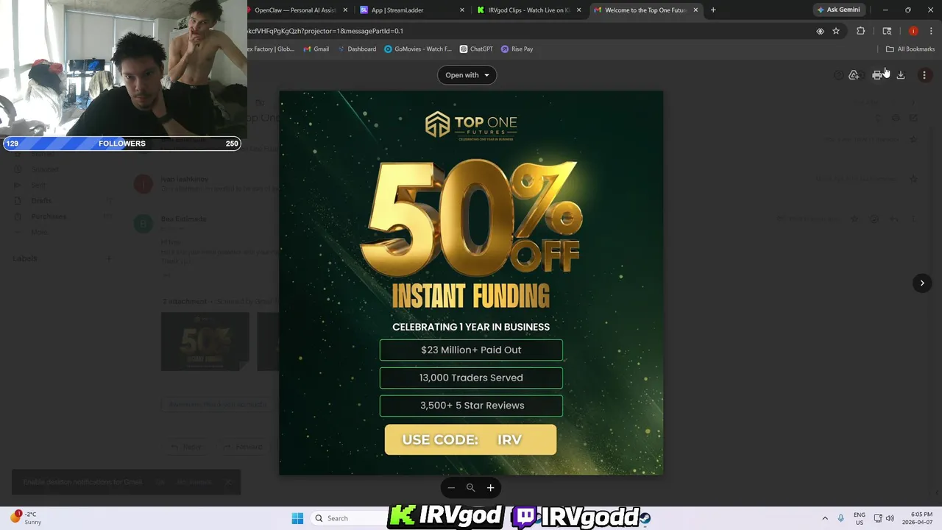
Task: Open Purchases in the dimmed Gmail sidebar
Action: [49, 216]
